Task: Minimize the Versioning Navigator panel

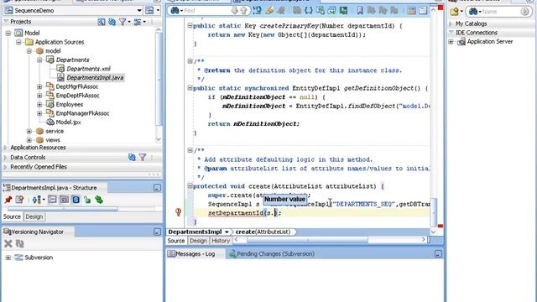Action: pyautogui.click(x=157, y=232)
